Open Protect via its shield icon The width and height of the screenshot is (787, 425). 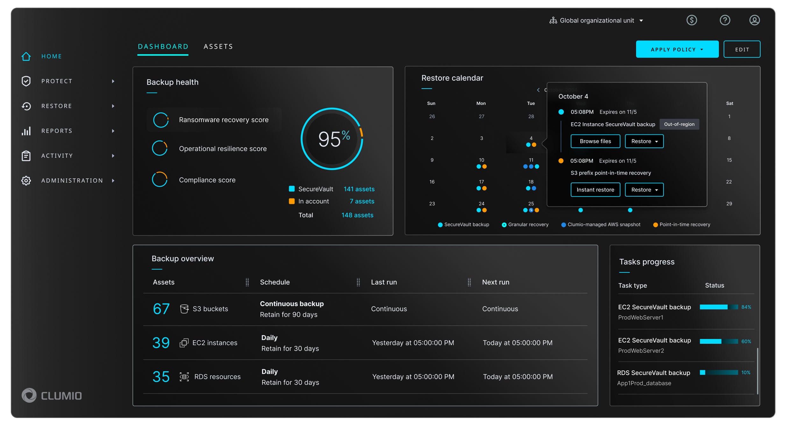(26, 81)
